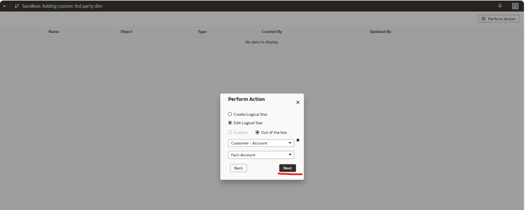525x210 pixels.
Task: Open Perform Action in the top right
Action: pyautogui.click(x=499, y=19)
